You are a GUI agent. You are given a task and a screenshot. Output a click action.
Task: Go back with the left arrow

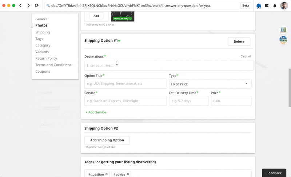click(21, 5)
